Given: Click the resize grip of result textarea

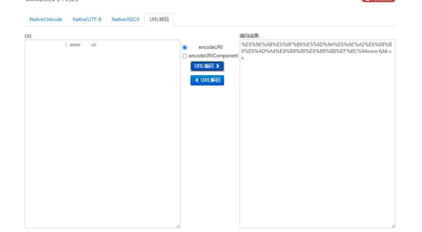Looking at the screenshot, I should tap(393, 226).
